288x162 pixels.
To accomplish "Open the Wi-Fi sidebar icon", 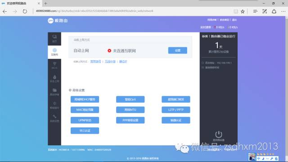I will click(54, 65).
